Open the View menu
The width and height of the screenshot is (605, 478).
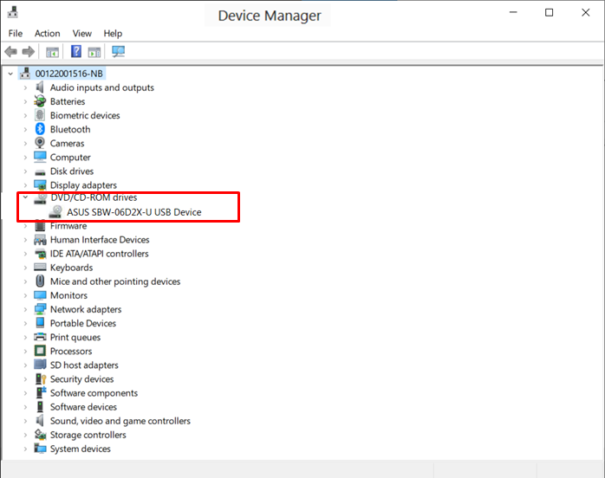pyautogui.click(x=82, y=34)
